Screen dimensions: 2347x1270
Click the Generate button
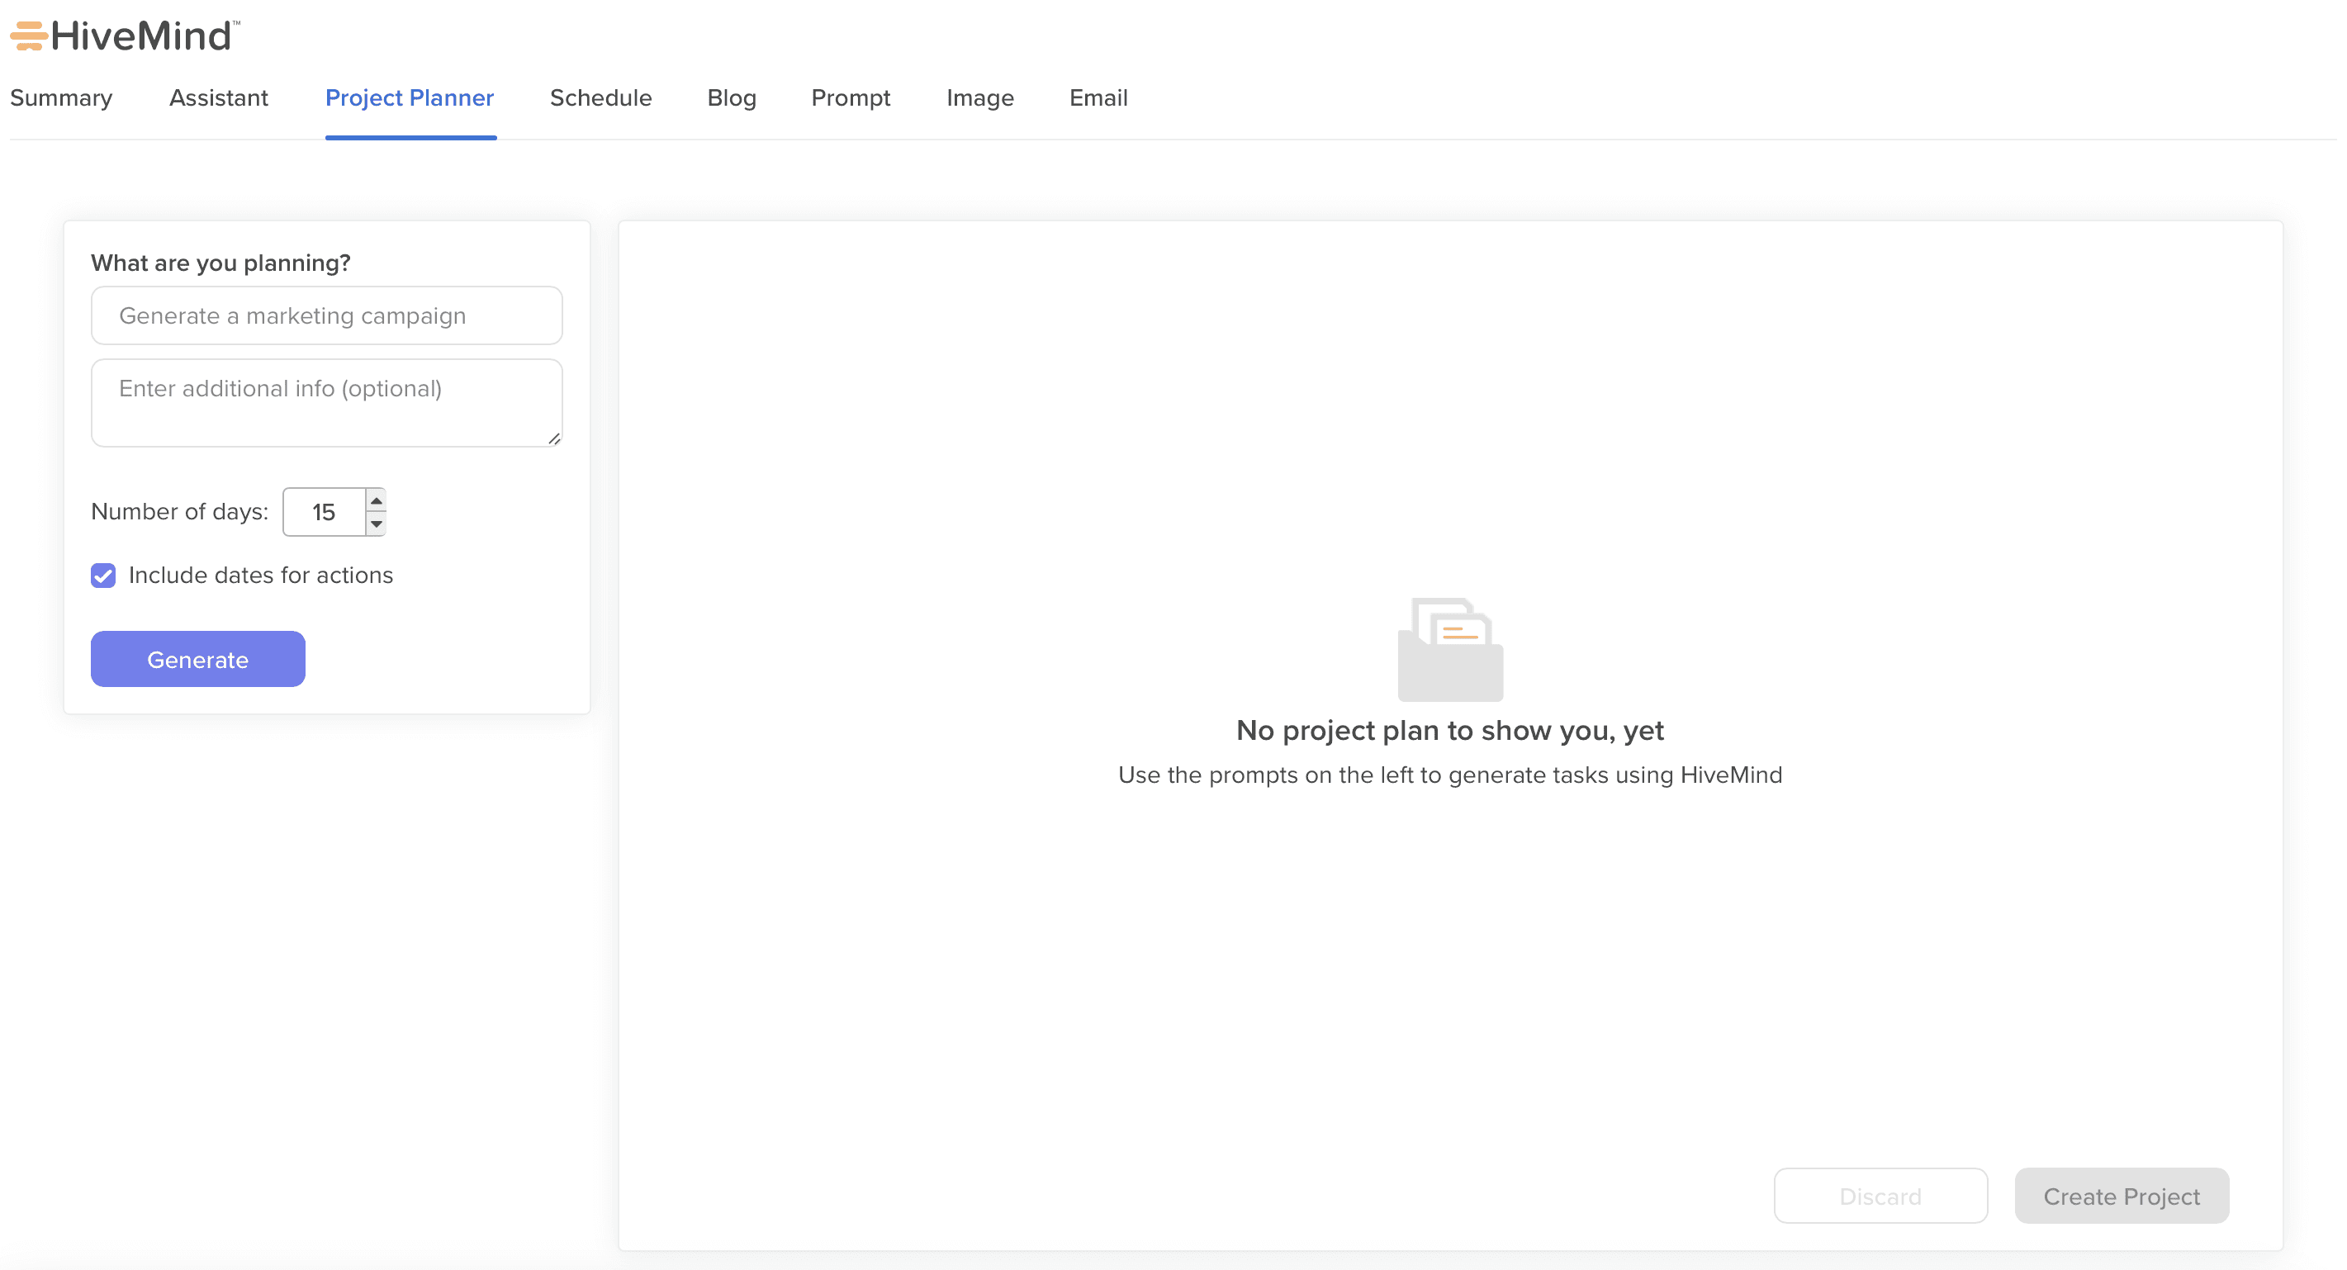(x=197, y=659)
